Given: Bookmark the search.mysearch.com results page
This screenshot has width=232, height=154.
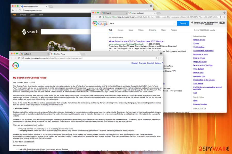Looking at the screenshot, I should [x=220, y=17].
